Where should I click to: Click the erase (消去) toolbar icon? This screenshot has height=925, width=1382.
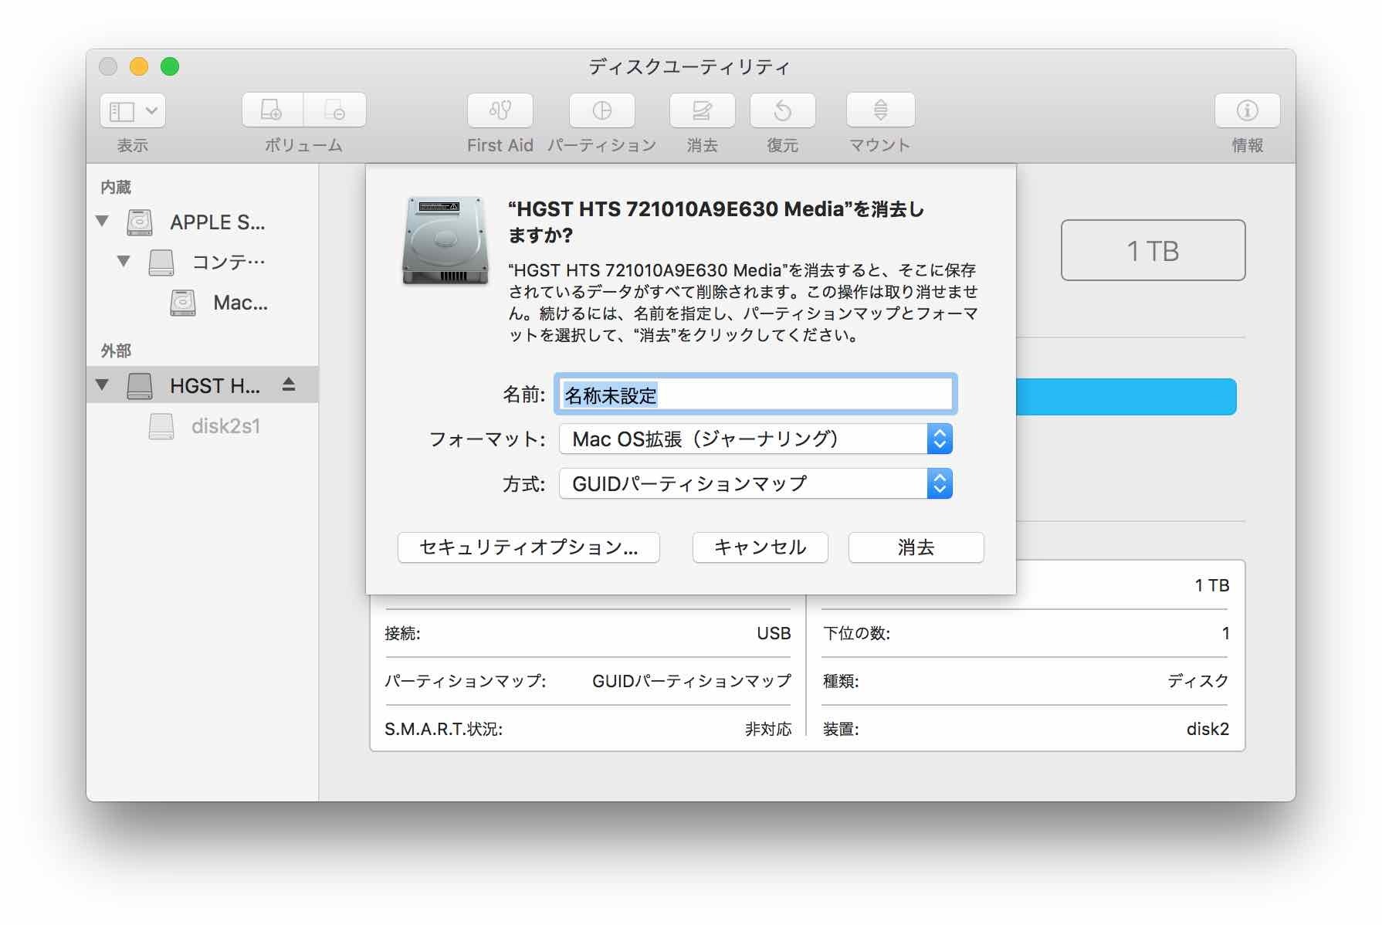tap(702, 110)
